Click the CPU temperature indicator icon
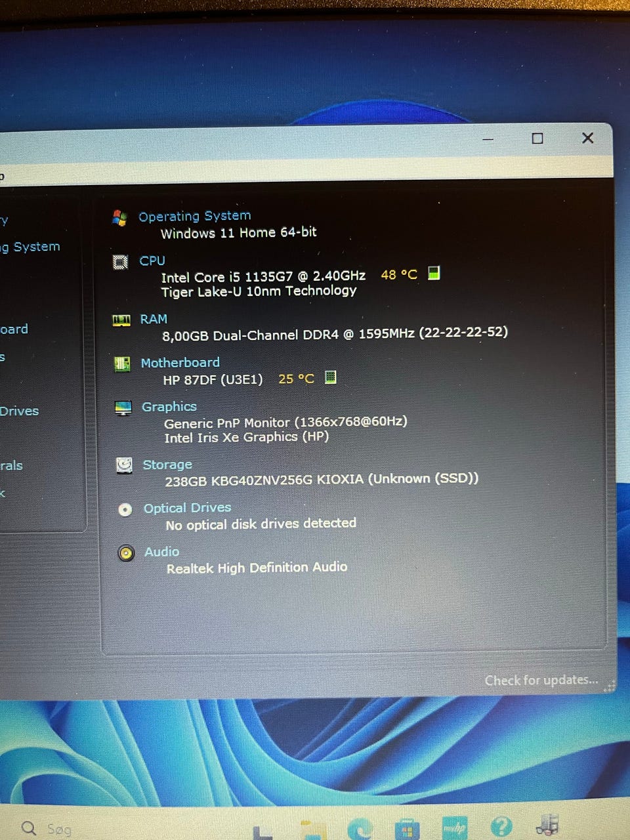630x840 pixels. (434, 272)
